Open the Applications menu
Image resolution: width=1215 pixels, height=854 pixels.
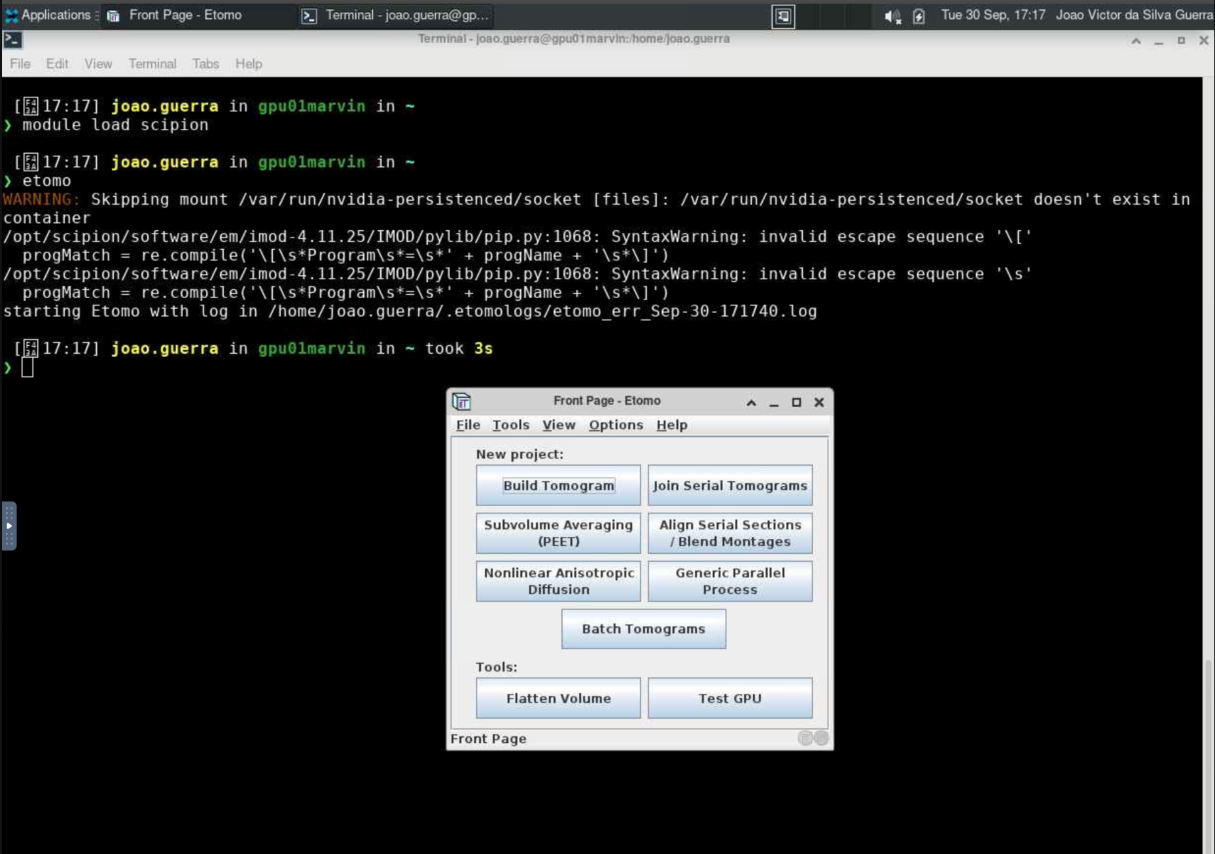48,15
